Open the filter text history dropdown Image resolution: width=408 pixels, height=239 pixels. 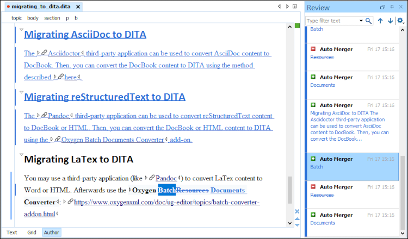[x=361, y=21]
